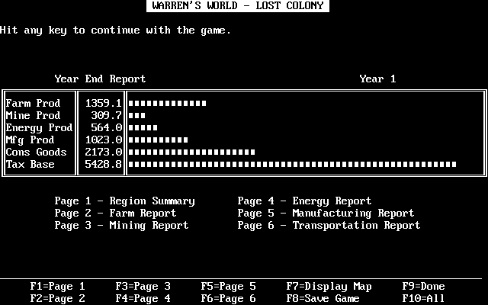Viewport: 488px width, 305px height.
Task: Open F5=Page 5 in the bottom bar
Action: pyautogui.click(x=229, y=287)
